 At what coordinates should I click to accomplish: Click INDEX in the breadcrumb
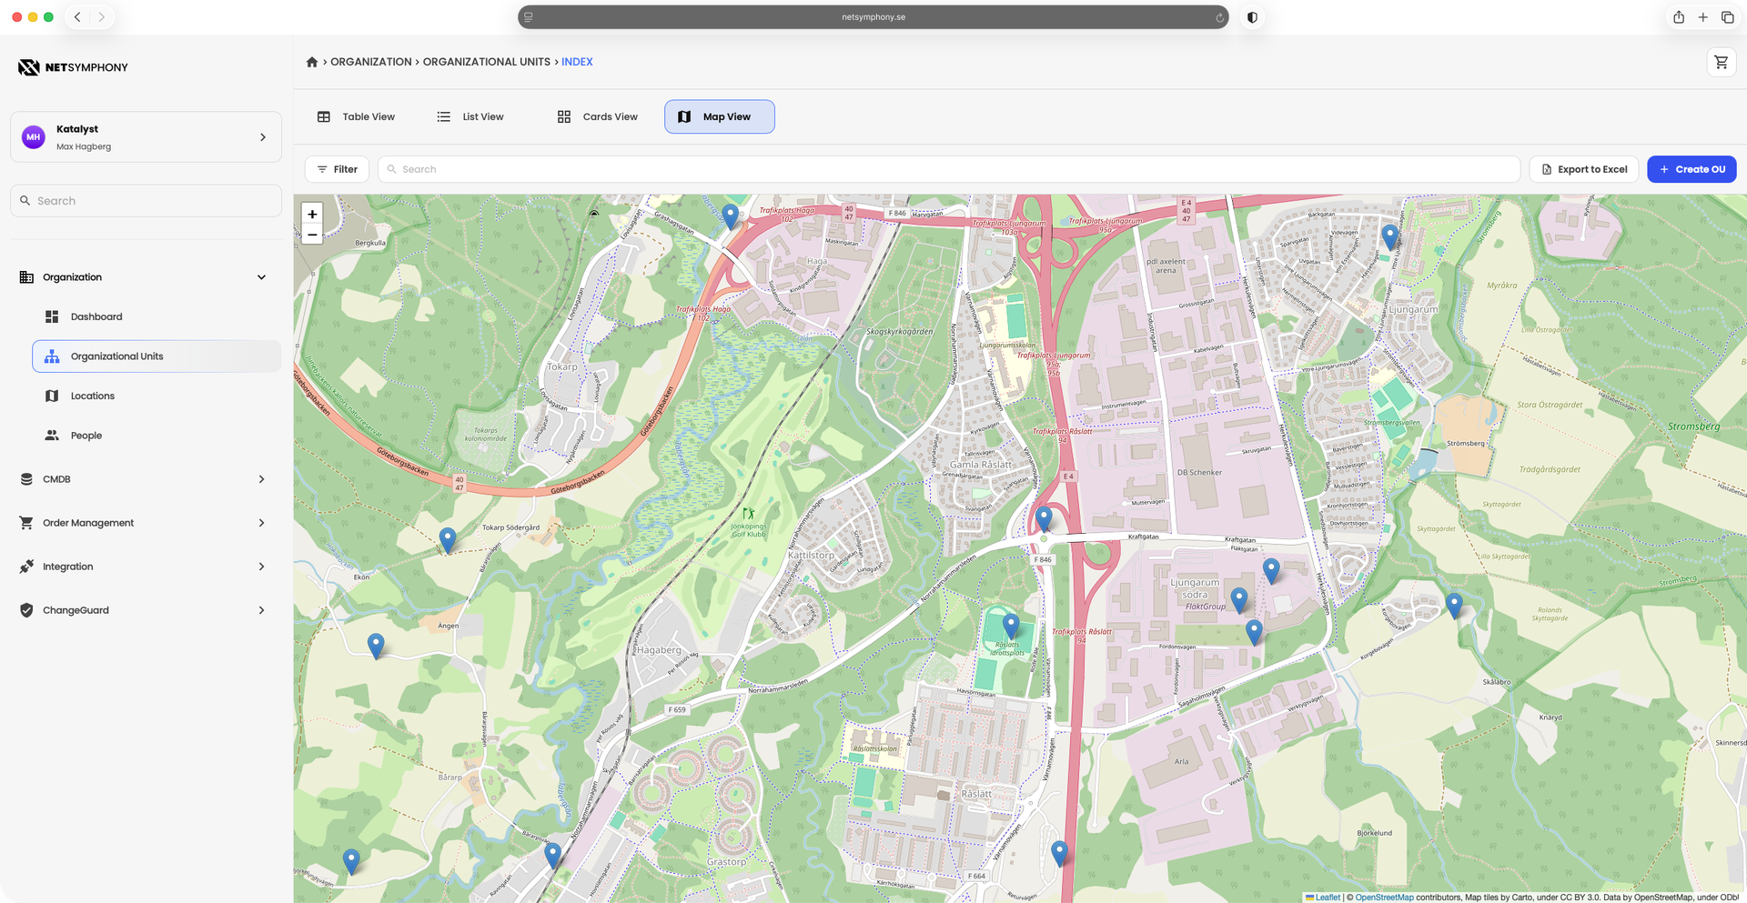click(577, 62)
